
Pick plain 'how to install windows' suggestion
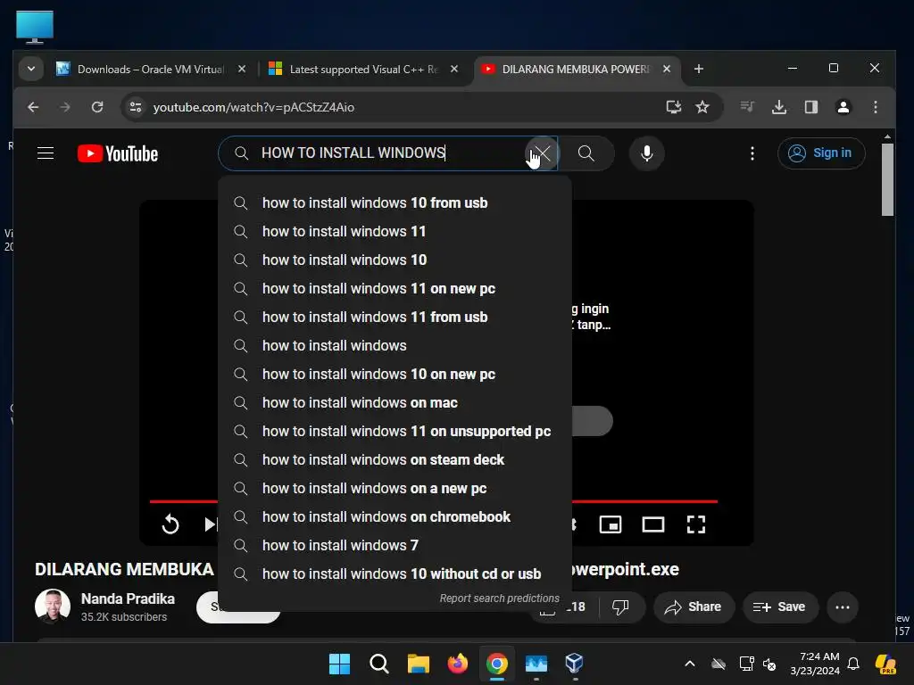(x=395, y=345)
